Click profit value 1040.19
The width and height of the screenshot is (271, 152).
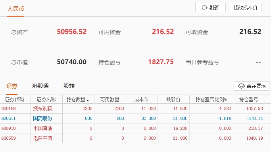click(x=254, y=138)
